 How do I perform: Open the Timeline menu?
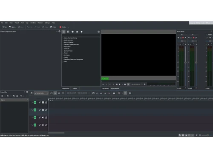[x=33, y=23]
